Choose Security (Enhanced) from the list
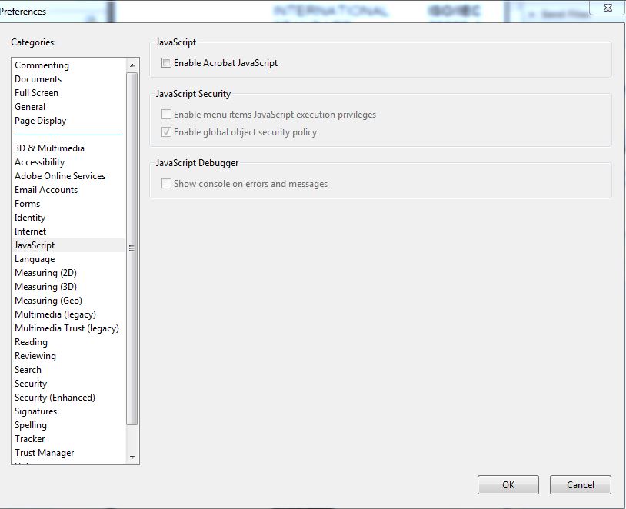Image resolution: width=626 pixels, height=509 pixels. [55, 397]
